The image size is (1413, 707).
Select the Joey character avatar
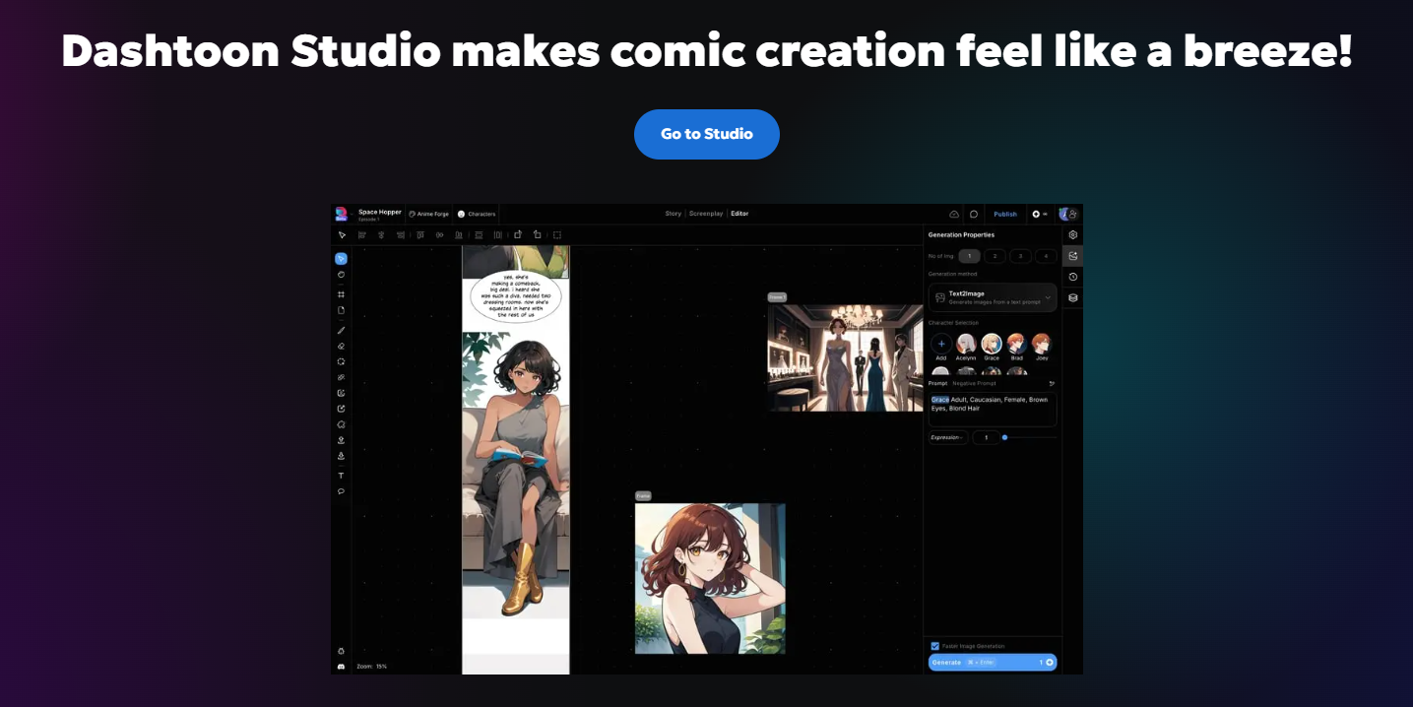(x=1042, y=344)
